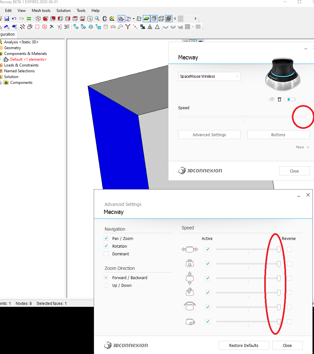Enable Reverse for the up-down axis

coord(289,278)
